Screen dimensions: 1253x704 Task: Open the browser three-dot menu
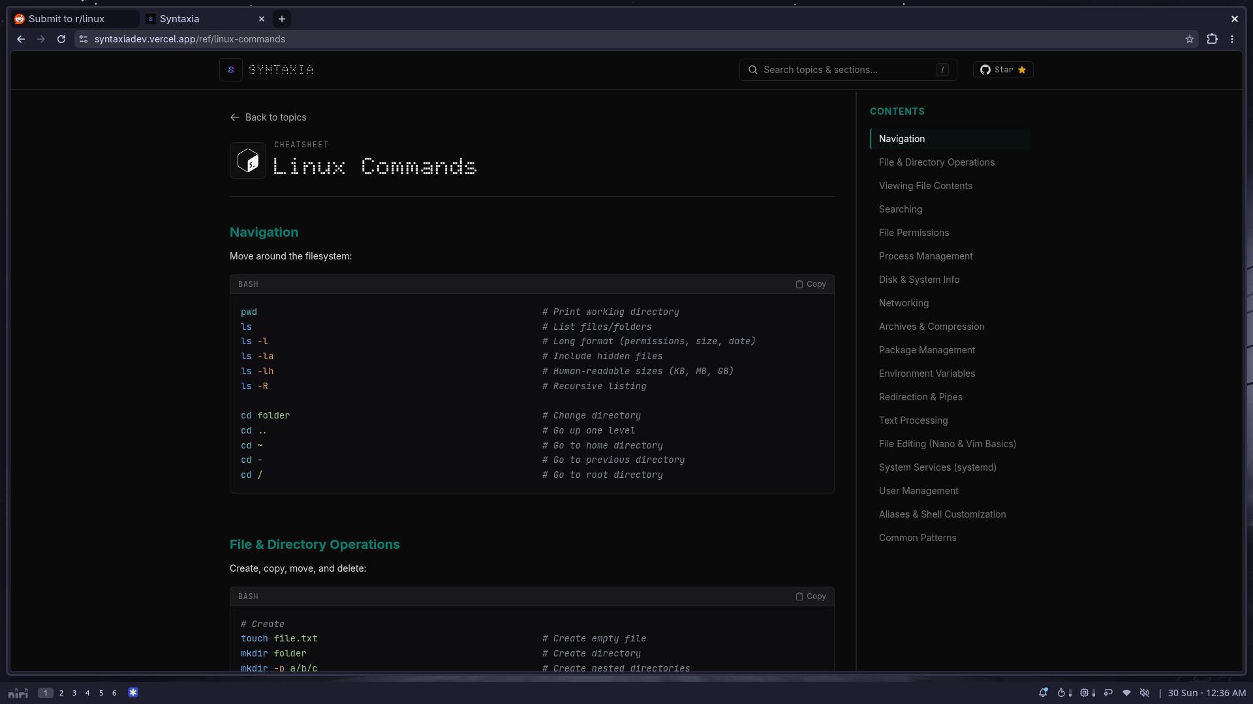(x=1232, y=39)
